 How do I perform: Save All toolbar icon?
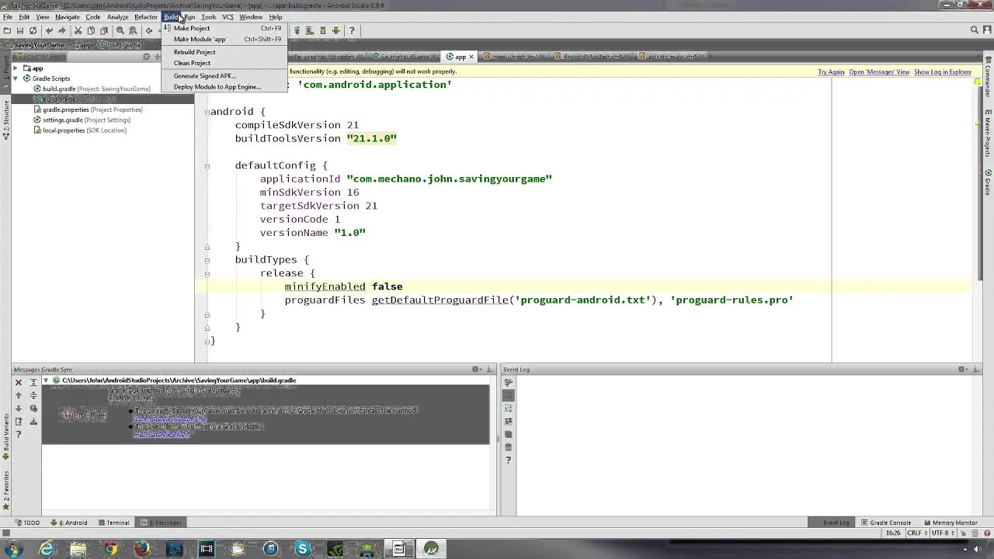pyautogui.click(x=20, y=30)
